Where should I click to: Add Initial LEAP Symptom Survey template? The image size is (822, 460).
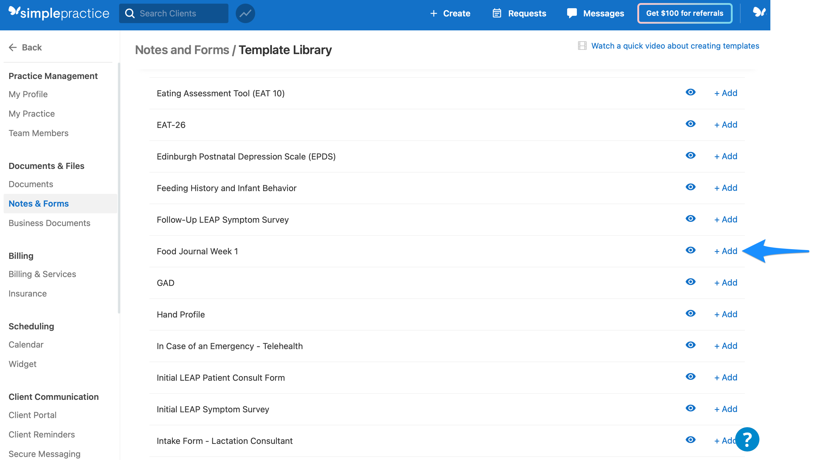pyautogui.click(x=726, y=409)
